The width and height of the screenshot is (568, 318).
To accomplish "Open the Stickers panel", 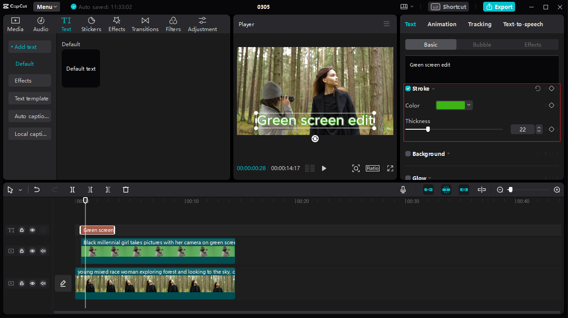I will [91, 24].
